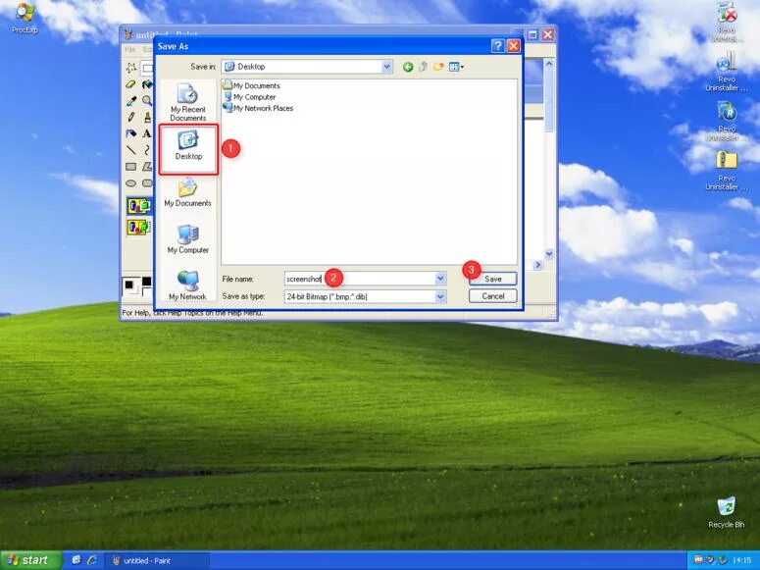Select the Rectangle tool in Paint
760x570 pixels.
point(130,167)
